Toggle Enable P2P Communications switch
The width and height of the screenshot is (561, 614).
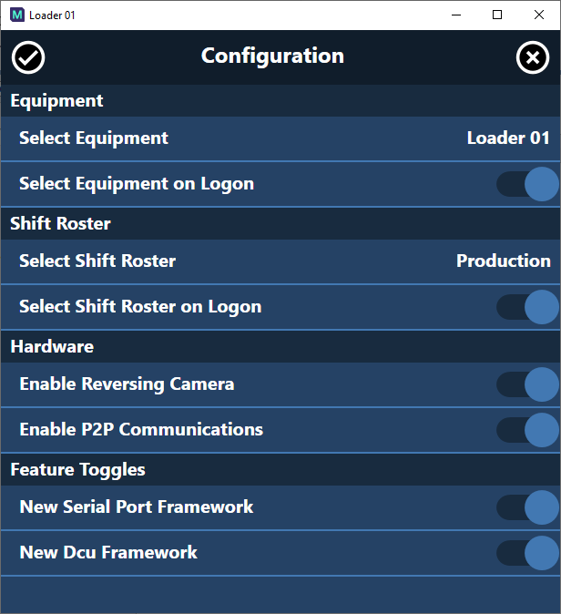point(528,430)
